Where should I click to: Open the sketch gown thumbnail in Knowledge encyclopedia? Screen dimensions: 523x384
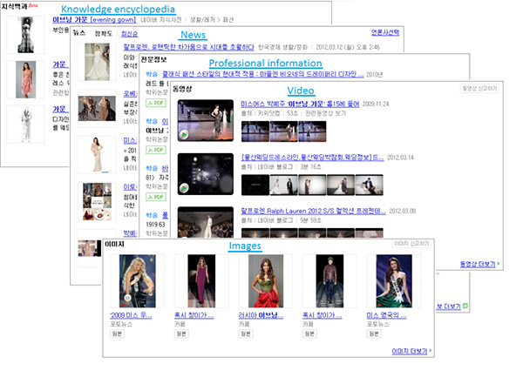[x=25, y=125]
